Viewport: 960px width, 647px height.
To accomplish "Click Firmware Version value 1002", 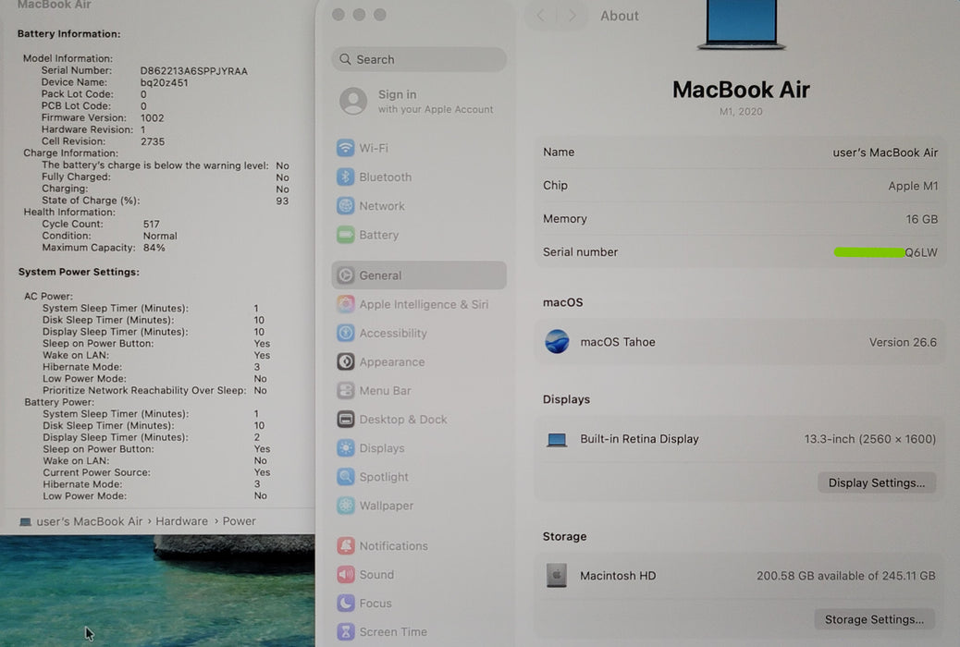I will [152, 118].
